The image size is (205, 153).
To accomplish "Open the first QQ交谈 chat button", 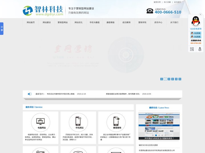I will (x=196, y=33).
